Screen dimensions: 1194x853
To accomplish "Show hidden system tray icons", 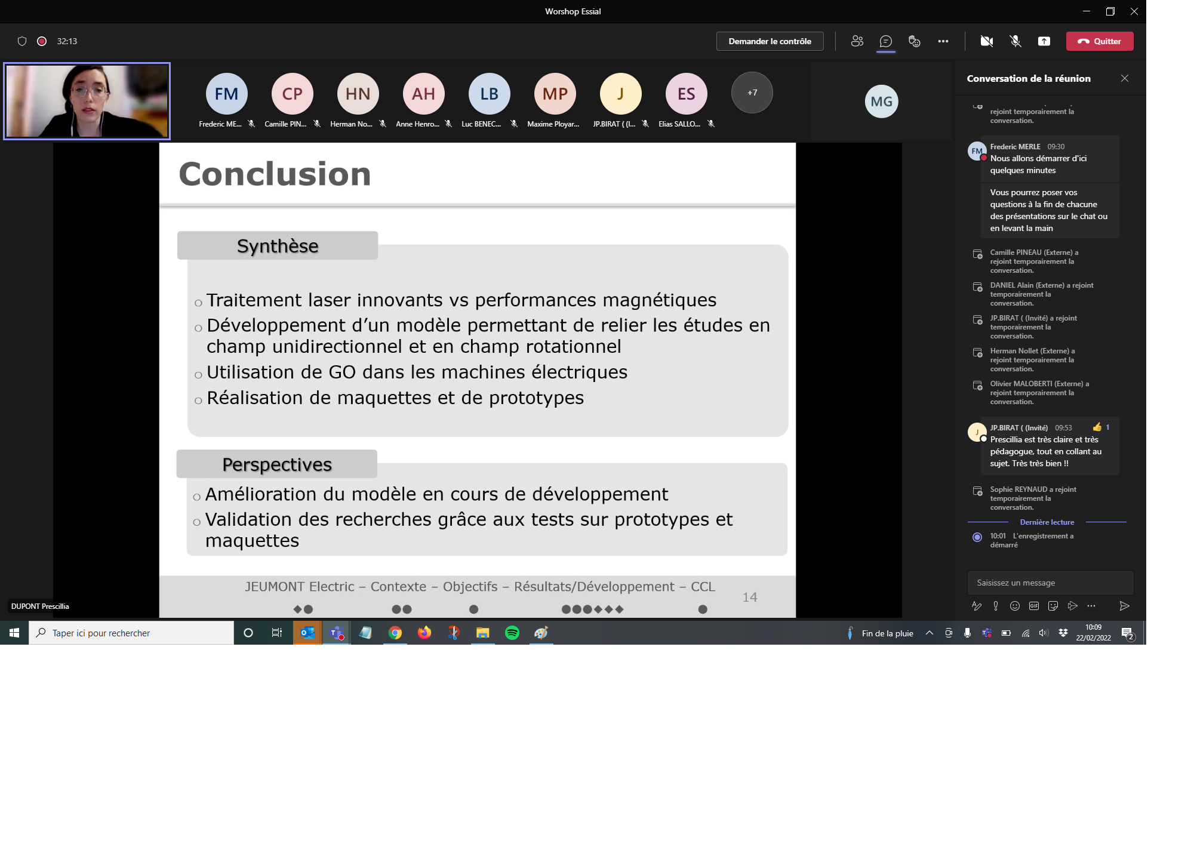I will [930, 633].
